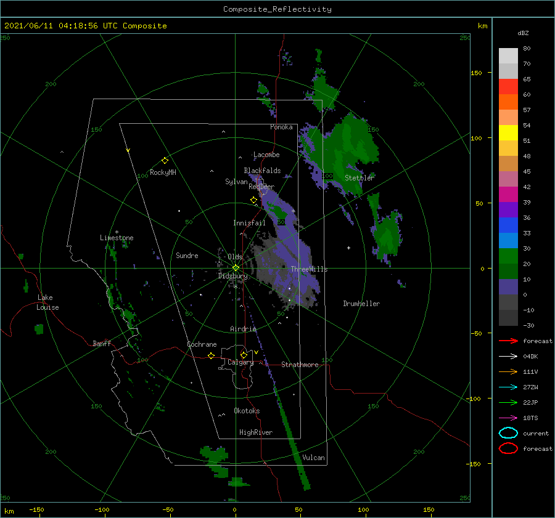Click the yellow diamond marker beside RockyMH
Image resolution: width=555 pixels, height=518 pixels.
click(165, 161)
